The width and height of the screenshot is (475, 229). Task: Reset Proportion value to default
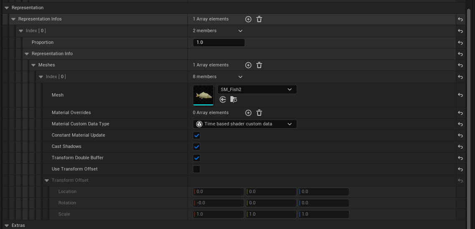point(460,43)
